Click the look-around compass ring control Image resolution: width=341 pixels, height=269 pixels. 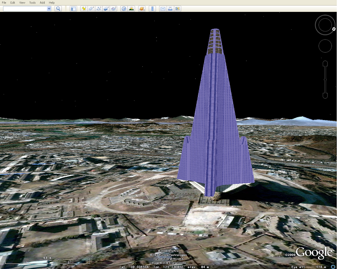coord(325,25)
